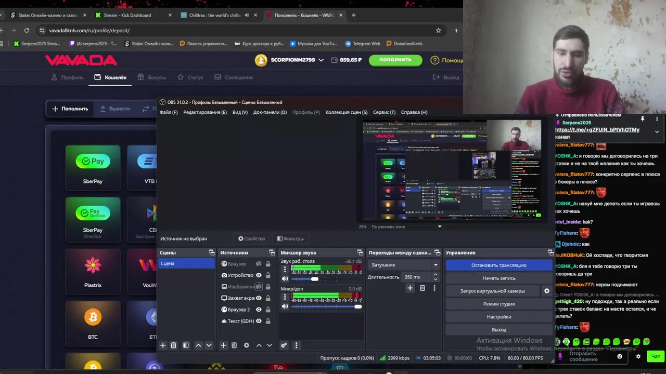The image size is (666, 374).
Task: Unlock the Браузер 2 source
Action: [x=268, y=310]
